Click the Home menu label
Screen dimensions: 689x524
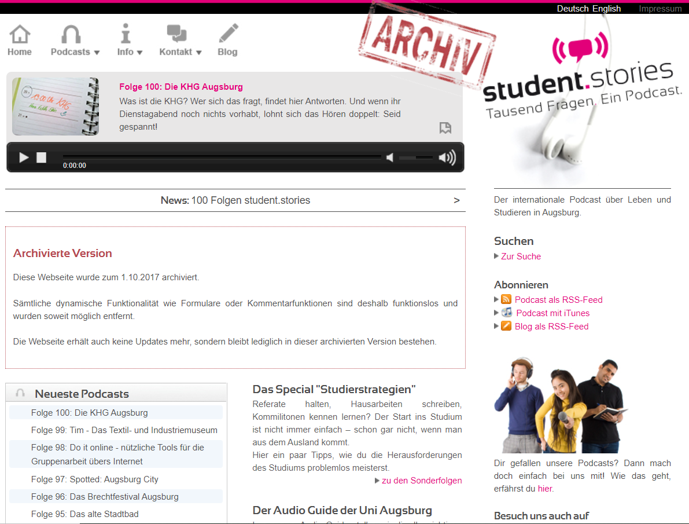pyautogui.click(x=19, y=52)
